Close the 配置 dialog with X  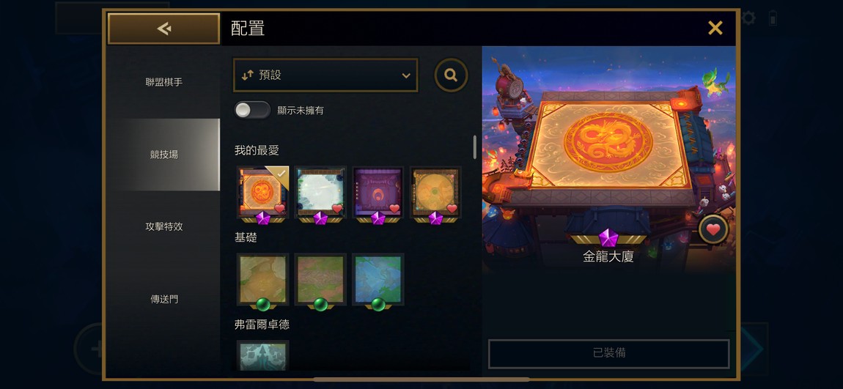(715, 28)
